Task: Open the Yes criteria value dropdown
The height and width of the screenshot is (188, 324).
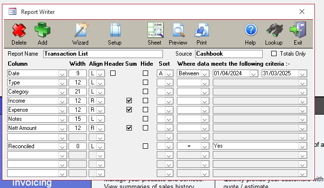Action: coord(302,146)
